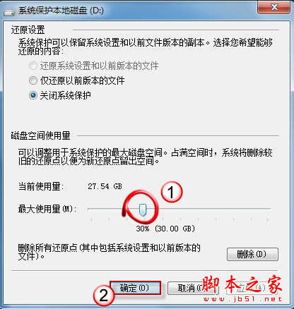Click the 应用(A) button behind the watermark
Image resolution: width=294 pixels, height=309 pixels.
coord(251,288)
